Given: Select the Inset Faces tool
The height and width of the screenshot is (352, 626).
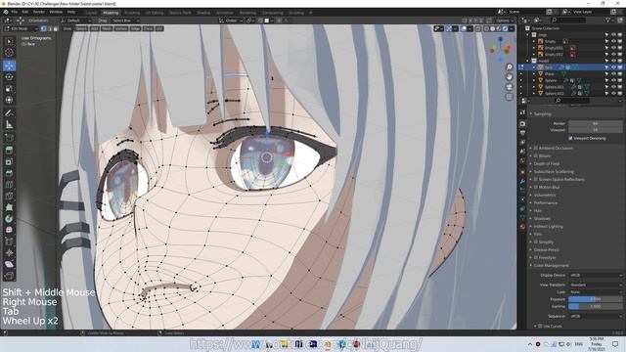Looking at the screenshot, I should (9, 161).
